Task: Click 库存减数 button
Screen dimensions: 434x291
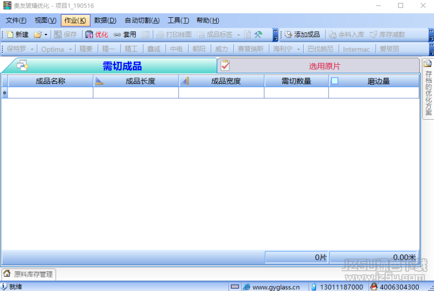Action: 387,34
